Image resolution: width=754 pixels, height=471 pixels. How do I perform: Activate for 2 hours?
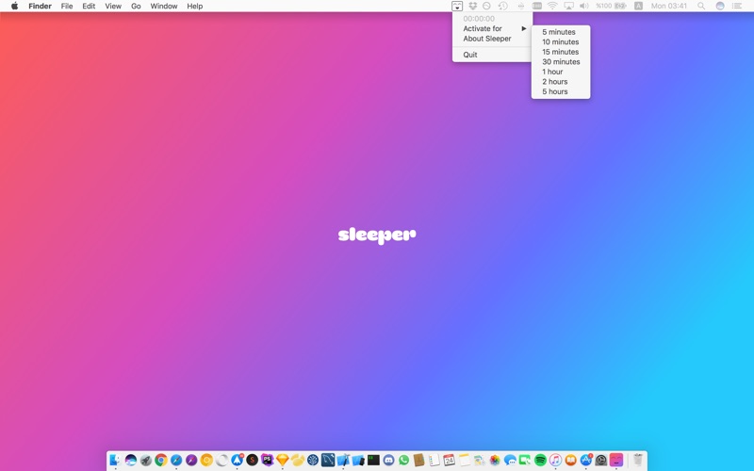point(561,82)
